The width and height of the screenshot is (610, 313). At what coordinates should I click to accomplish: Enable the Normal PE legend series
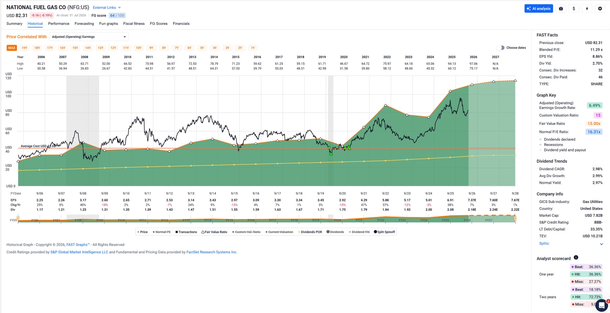tap(162, 232)
